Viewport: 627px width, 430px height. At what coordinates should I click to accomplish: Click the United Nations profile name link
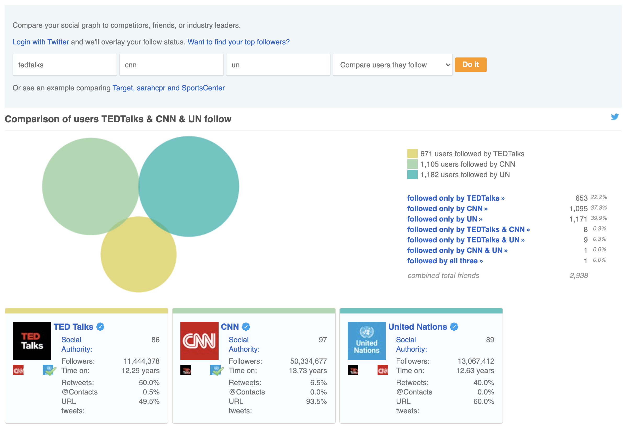pyautogui.click(x=418, y=327)
